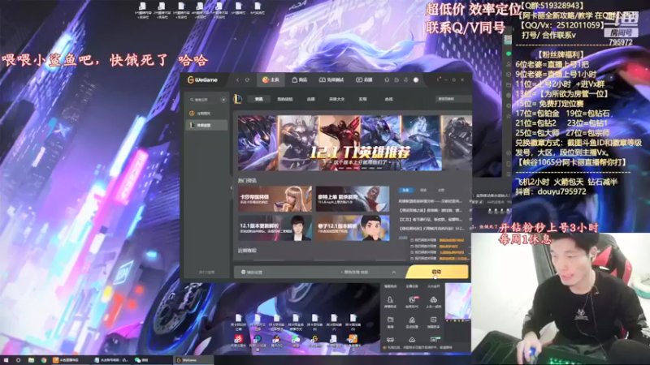Open 辅助设置 settings in the bottom bar

click(252, 273)
